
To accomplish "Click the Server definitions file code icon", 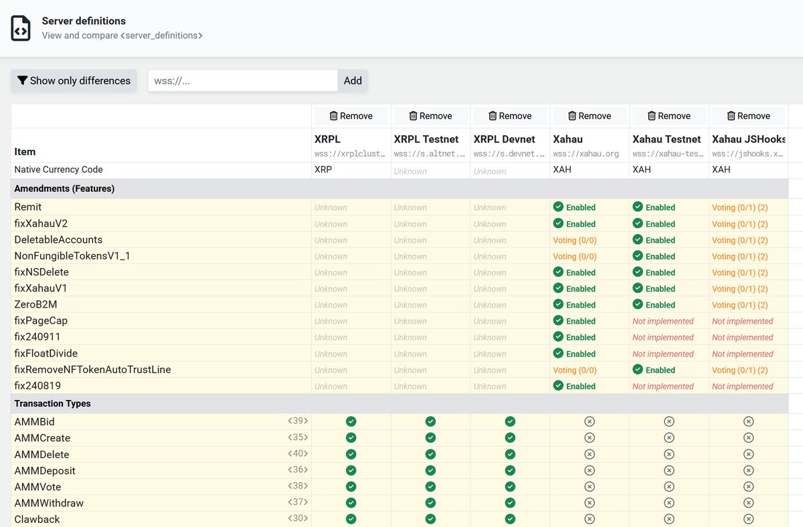I will point(21,29).
